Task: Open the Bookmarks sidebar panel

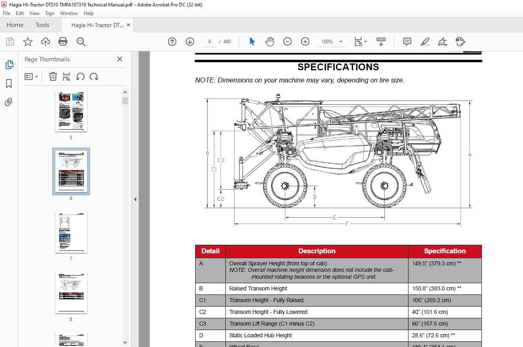Action: [x=9, y=84]
